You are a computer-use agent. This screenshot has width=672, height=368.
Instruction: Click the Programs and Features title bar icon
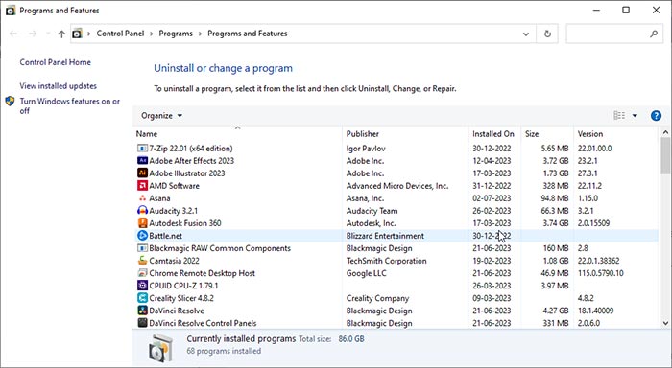(x=11, y=11)
